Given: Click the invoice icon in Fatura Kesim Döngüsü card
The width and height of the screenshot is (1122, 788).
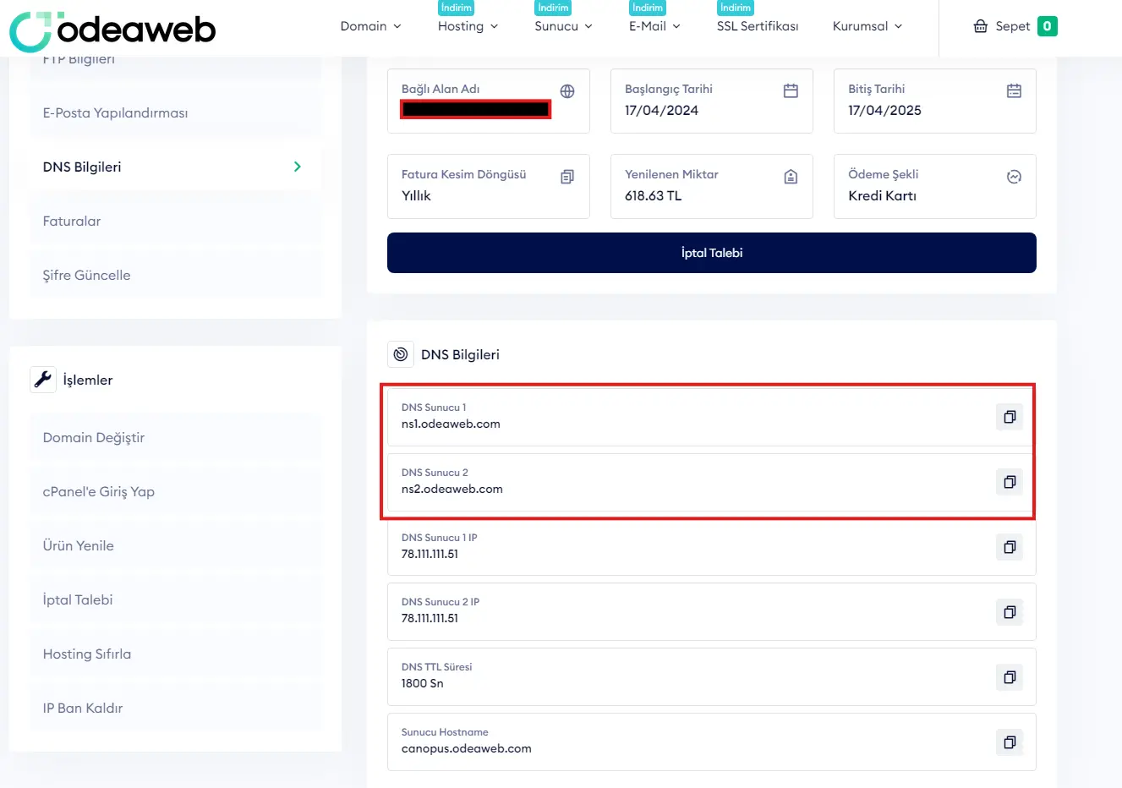Looking at the screenshot, I should click(x=567, y=177).
